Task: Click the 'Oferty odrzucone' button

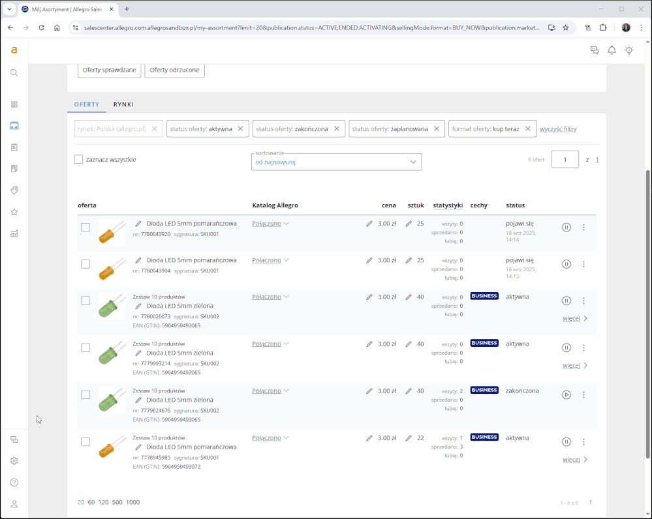Action: coord(175,70)
